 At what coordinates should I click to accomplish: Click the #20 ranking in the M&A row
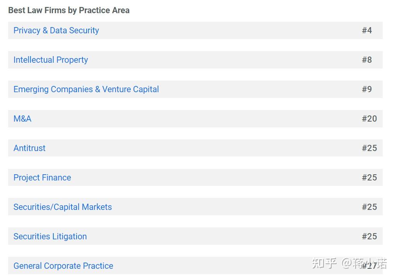click(x=369, y=119)
